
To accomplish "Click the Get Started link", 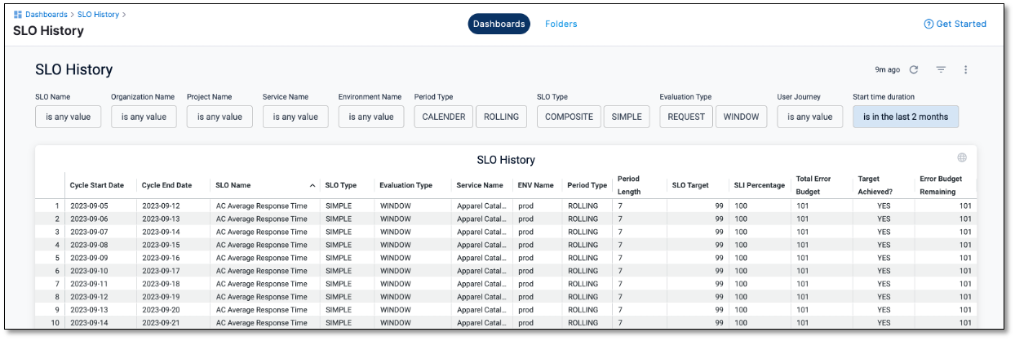I will (x=960, y=24).
